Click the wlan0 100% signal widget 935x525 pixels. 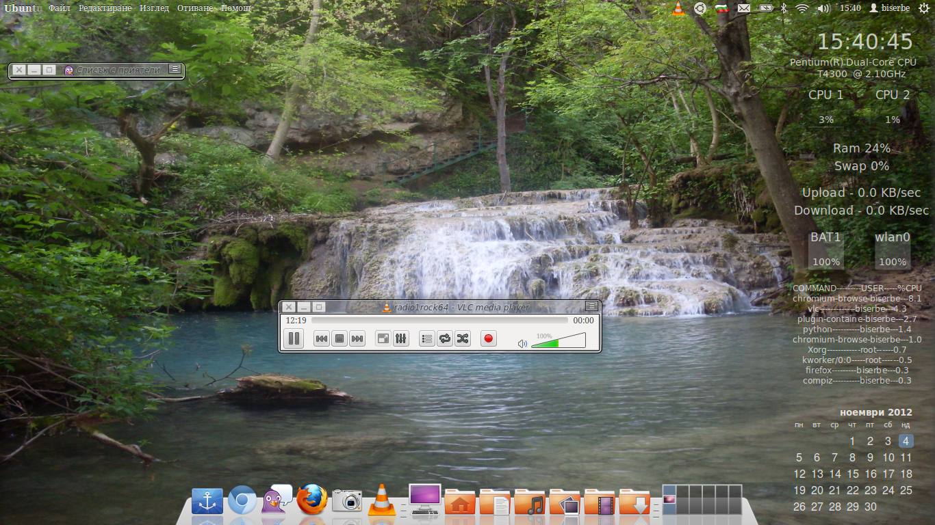coord(893,250)
